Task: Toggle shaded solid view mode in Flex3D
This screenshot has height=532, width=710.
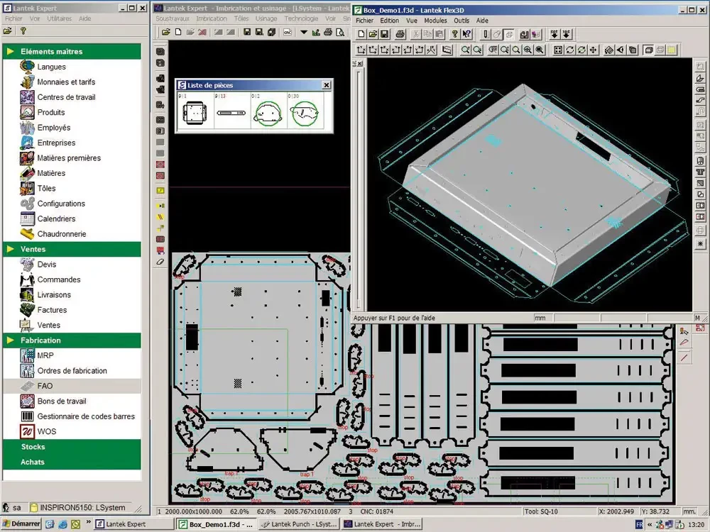Action: [648, 50]
